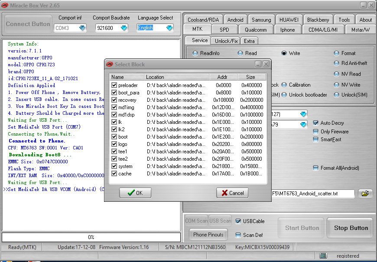Enable the SmartEast checkbox
Image resolution: width=377 pixels, height=262 pixels.
tap(316, 139)
